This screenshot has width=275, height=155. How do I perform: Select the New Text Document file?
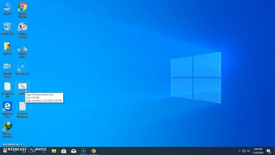coord(22,110)
